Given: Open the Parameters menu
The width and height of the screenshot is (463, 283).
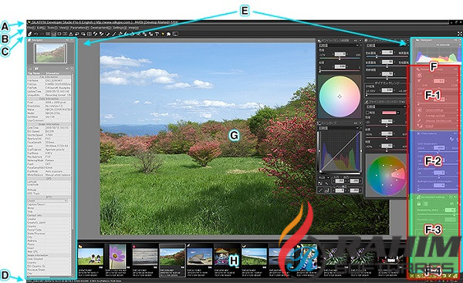Looking at the screenshot, I should tap(79, 28).
